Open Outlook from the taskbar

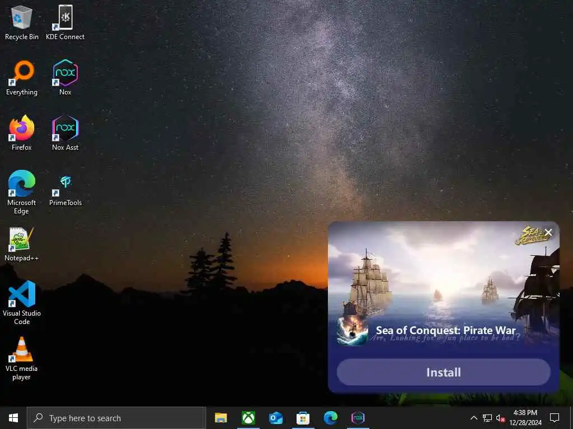(x=276, y=418)
